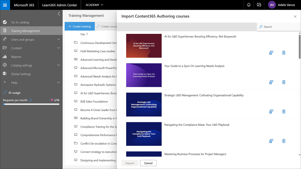Go to Global Settings
The image size is (301, 169).
point(21,74)
